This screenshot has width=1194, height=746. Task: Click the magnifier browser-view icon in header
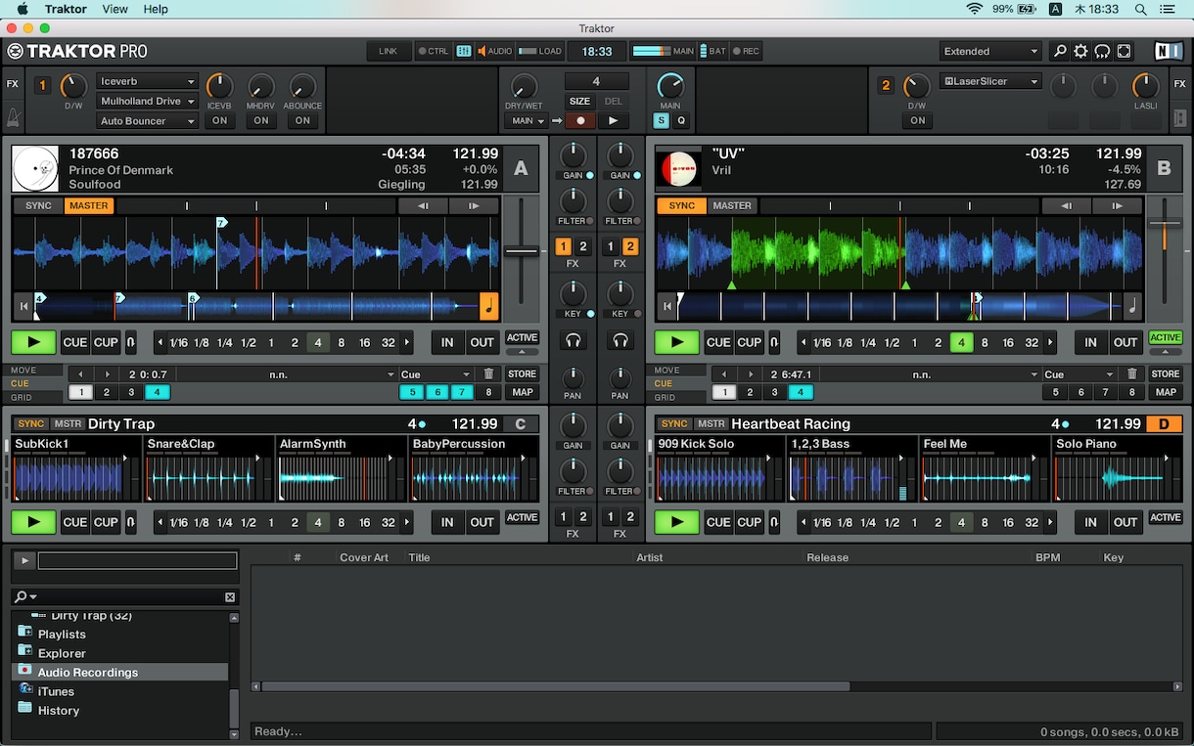click(1059, 52)
